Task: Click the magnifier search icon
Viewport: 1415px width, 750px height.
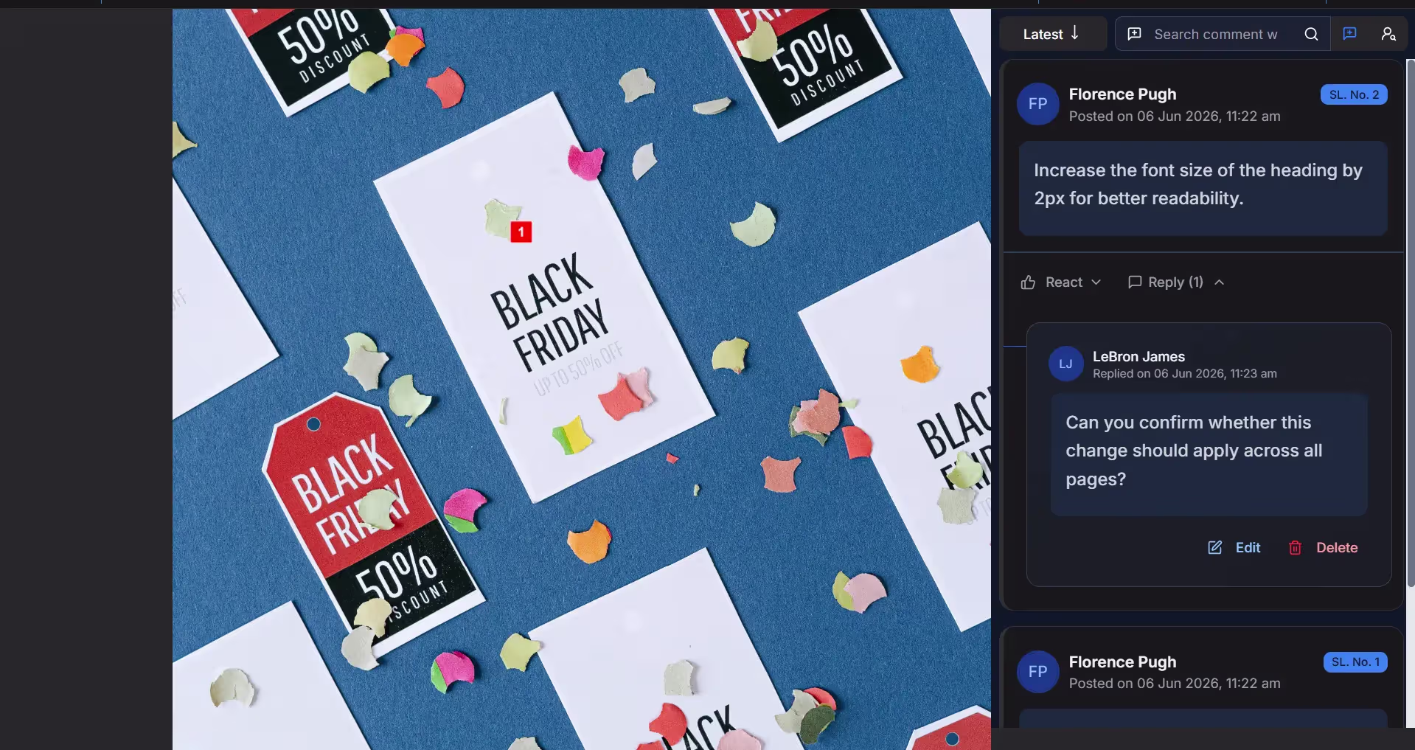Action: tap(1311, 34)
